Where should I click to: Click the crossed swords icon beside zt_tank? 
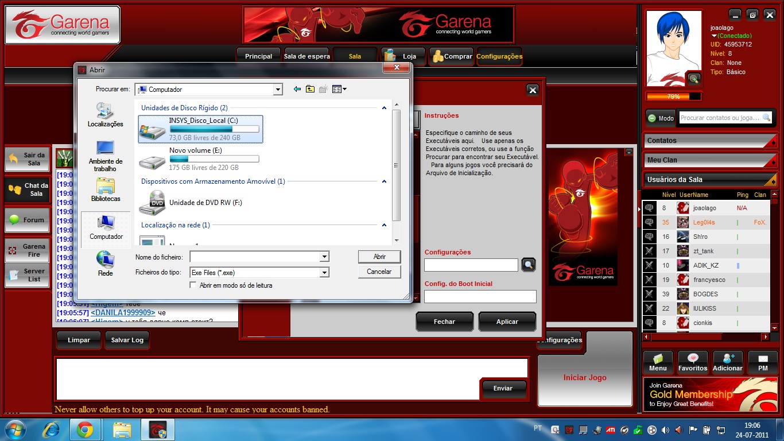pos(649,251)
